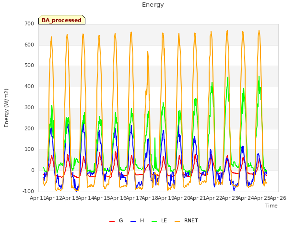Screen dimensions: 307x230
Task: Toggle the H series legend entry
Action: (137, 220)
